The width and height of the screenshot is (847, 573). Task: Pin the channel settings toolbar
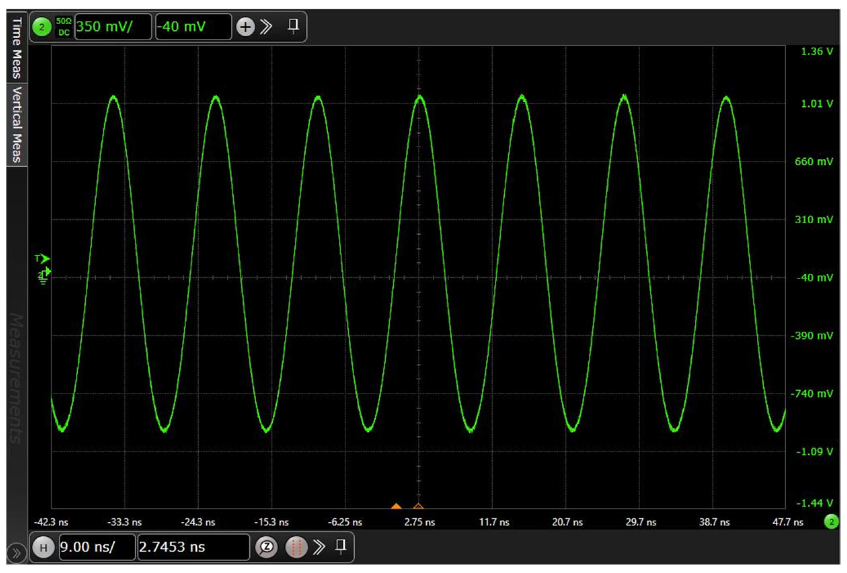[294, 26]
